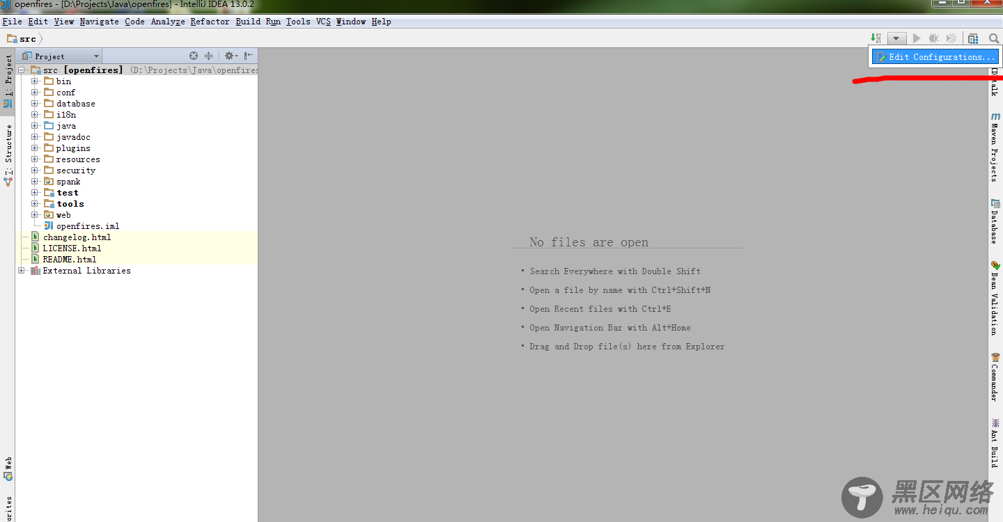Expand the i18n folder

point(34,115)
